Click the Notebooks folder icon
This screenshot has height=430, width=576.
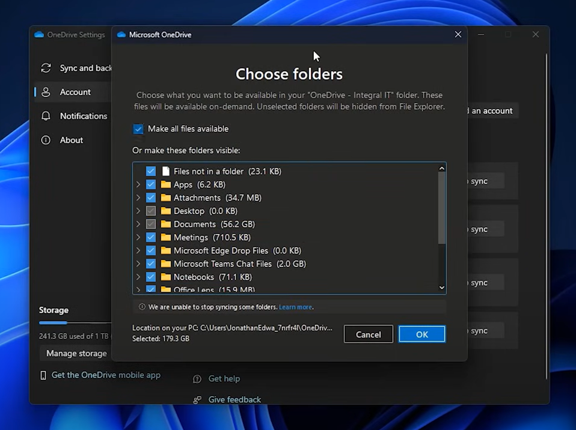tap(166, 277)
